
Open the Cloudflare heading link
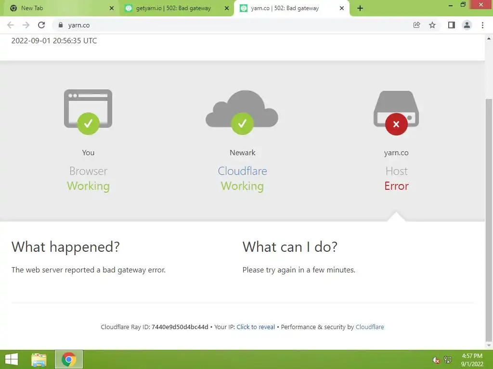tap(242, 171)
